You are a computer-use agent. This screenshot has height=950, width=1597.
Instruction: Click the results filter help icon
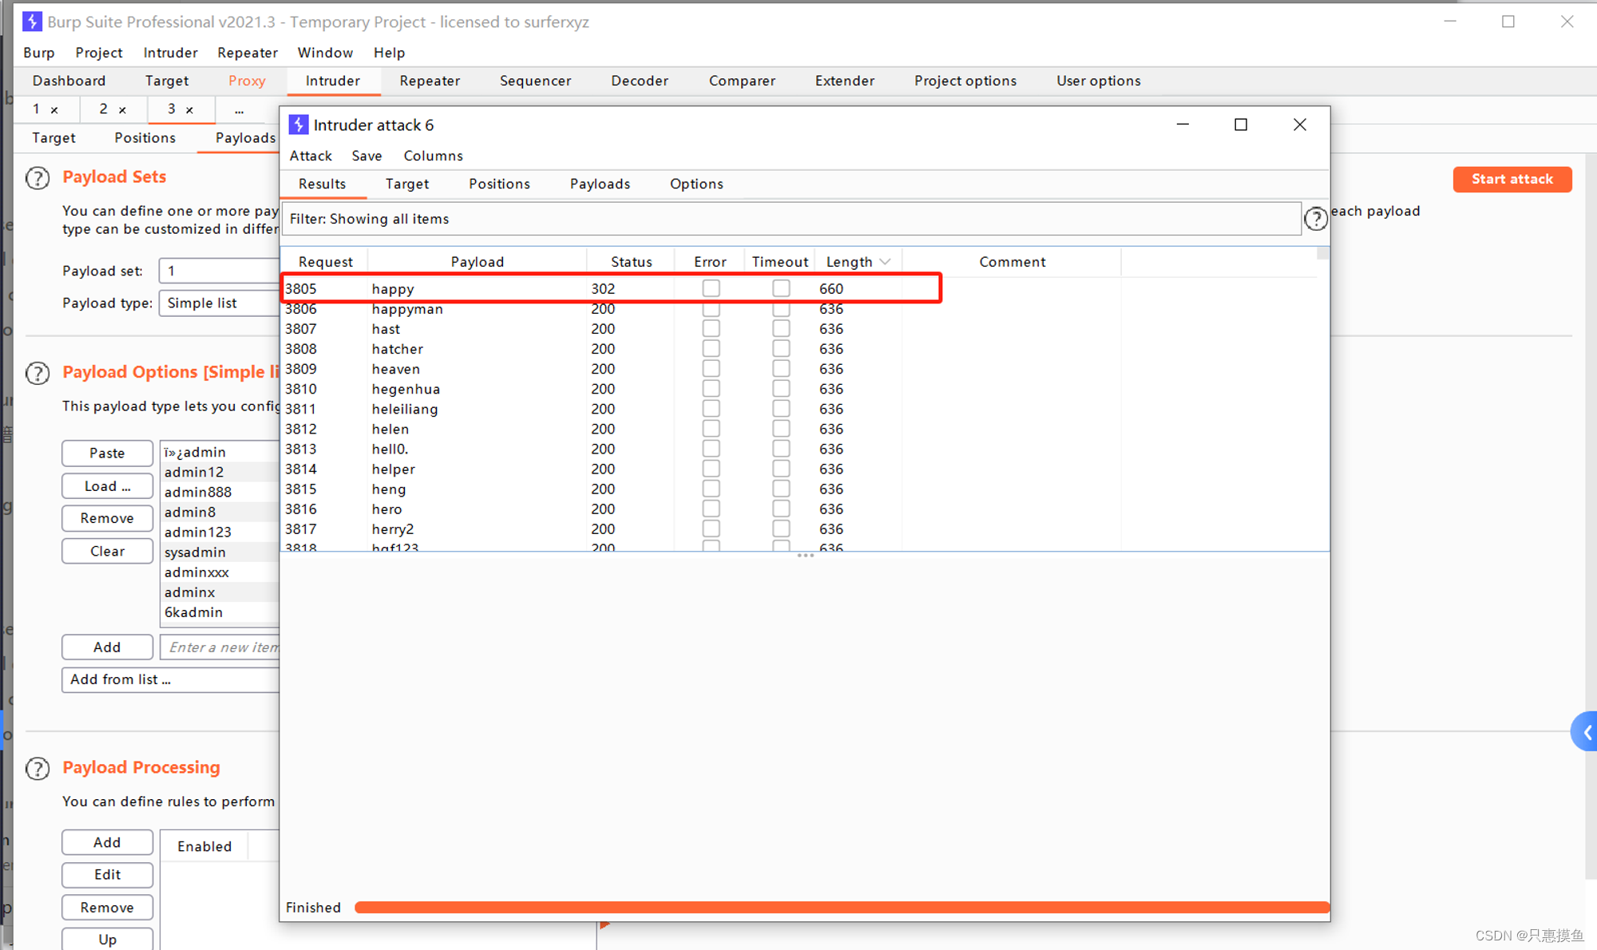(x=1316, y=219)
